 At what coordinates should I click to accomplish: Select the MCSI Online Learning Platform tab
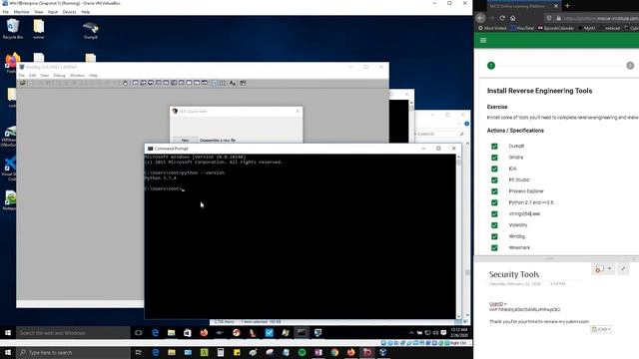coord(523,6)
